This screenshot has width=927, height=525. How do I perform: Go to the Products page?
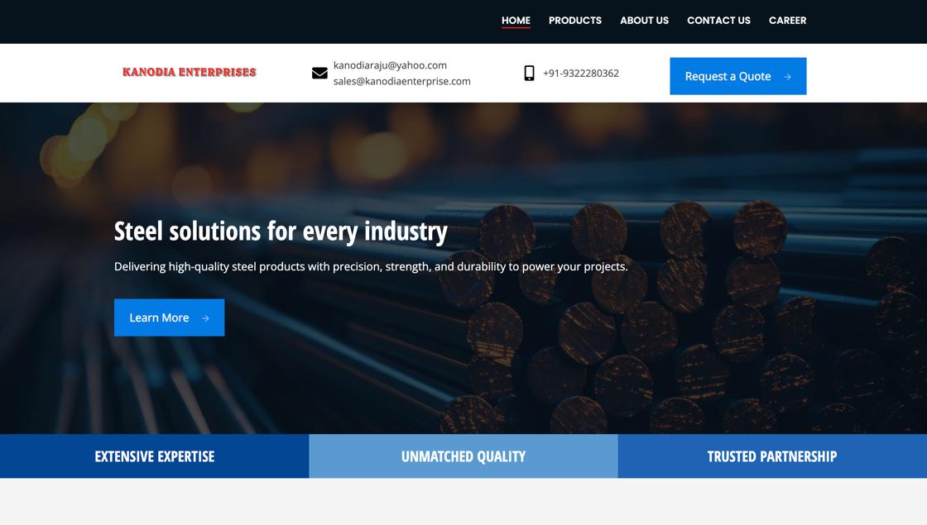click(574, 21)
